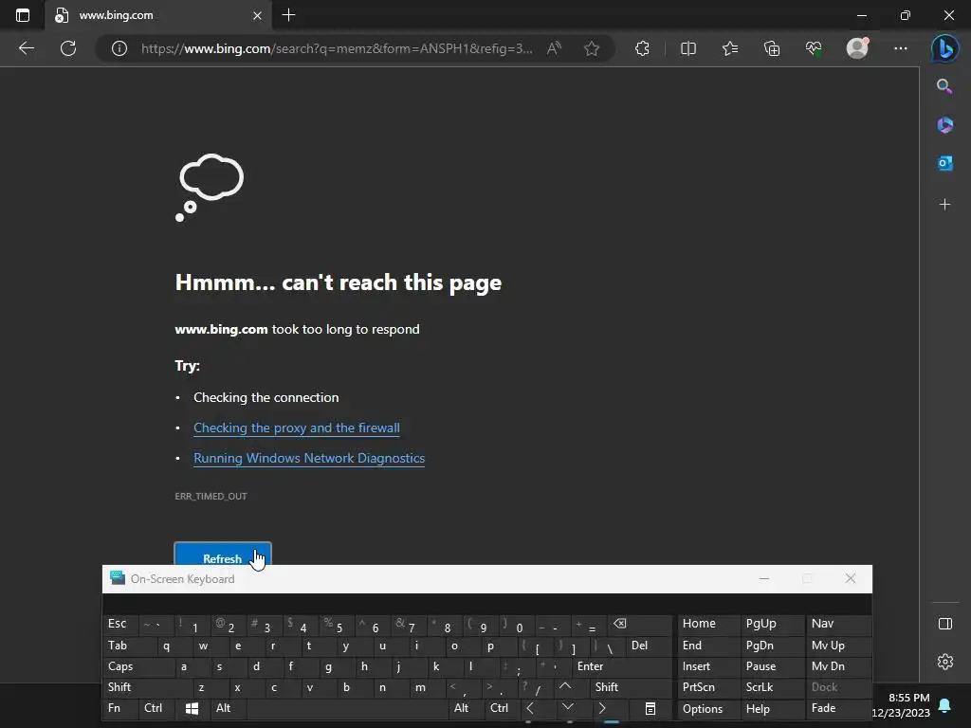Open Read aloud icon in address bar
This screenshot has width=971, height=728.
[x=554, y=48]
